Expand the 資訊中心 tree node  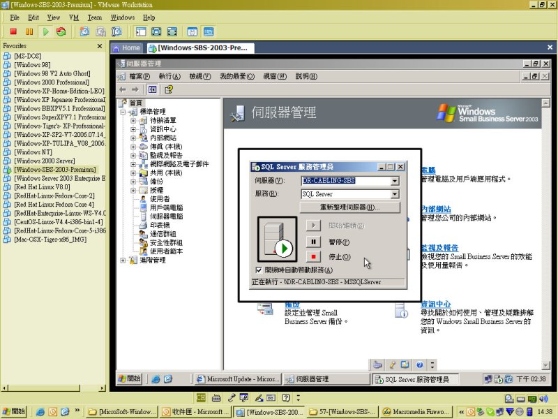(x=133, y=129)
